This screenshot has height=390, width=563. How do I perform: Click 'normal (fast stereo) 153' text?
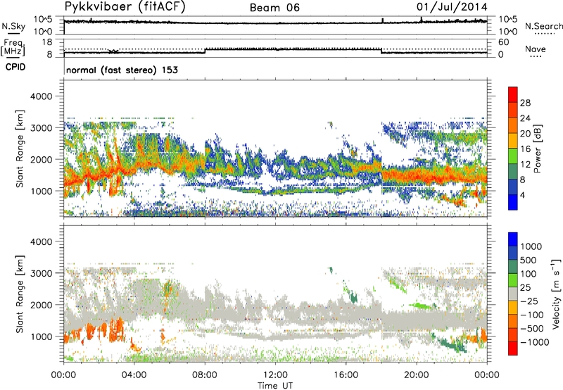[122, 70]
